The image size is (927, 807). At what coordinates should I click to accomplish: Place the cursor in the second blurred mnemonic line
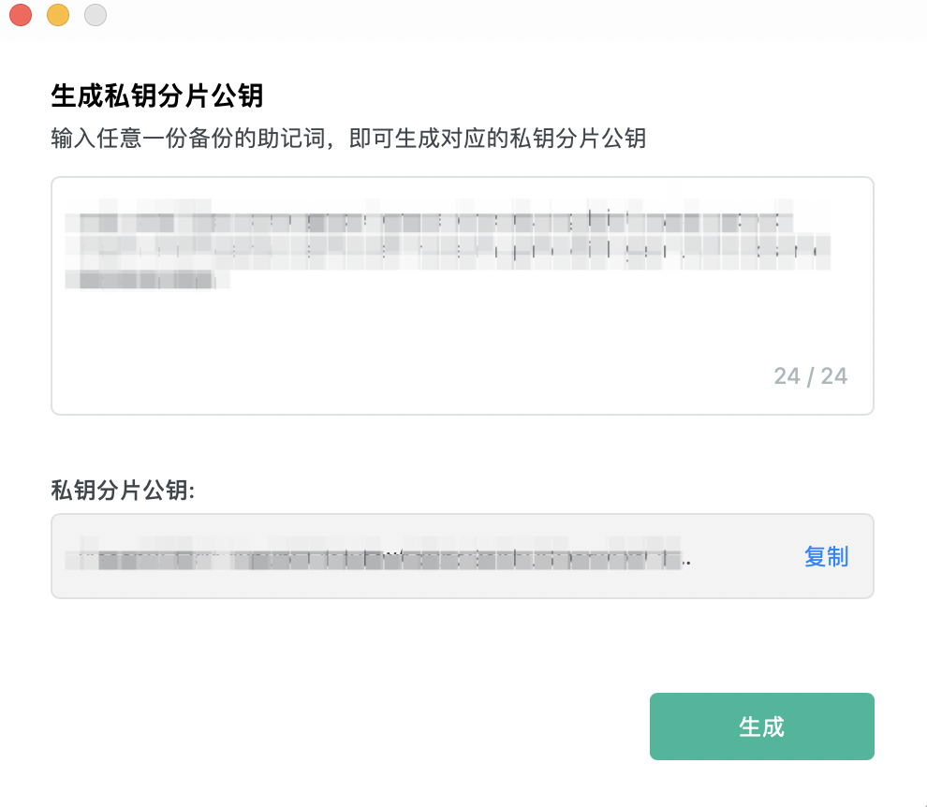point(449,252)
